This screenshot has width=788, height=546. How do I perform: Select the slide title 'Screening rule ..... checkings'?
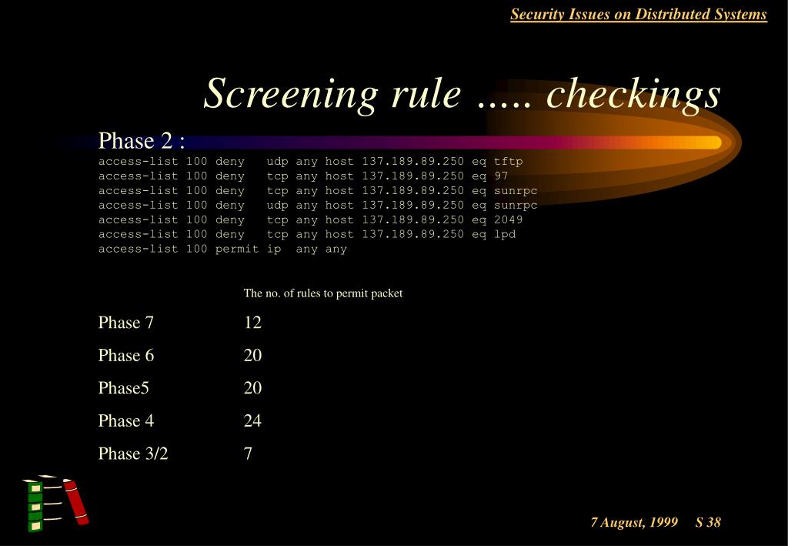(462, 94)
